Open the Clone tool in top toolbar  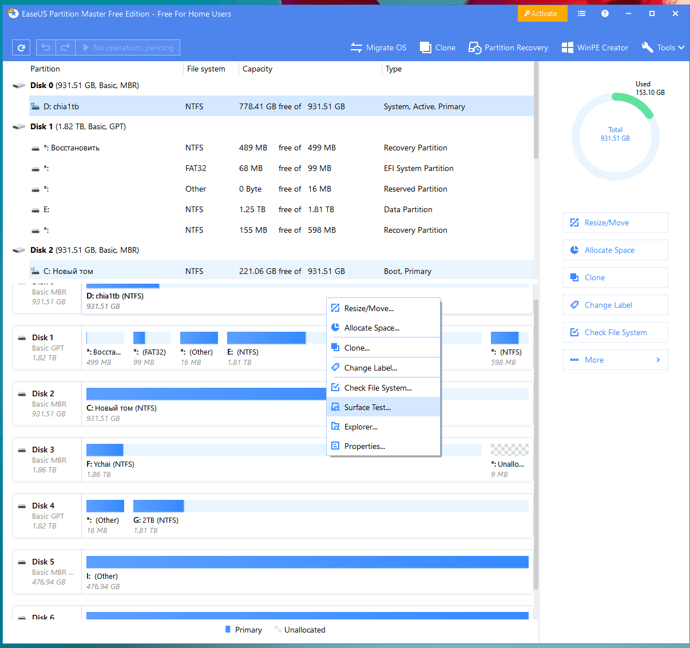[x=438, y=47]
